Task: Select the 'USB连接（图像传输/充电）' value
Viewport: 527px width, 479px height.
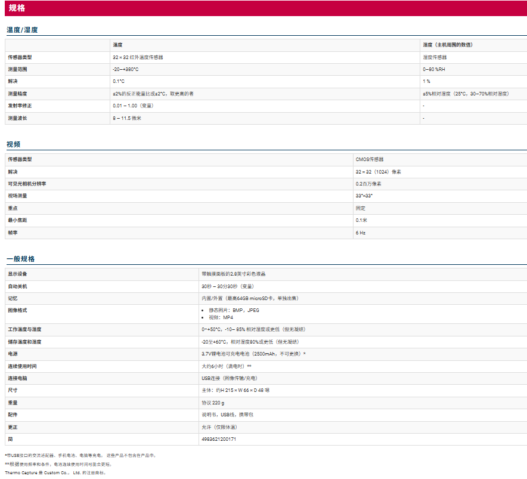Action: pos(230,378)
